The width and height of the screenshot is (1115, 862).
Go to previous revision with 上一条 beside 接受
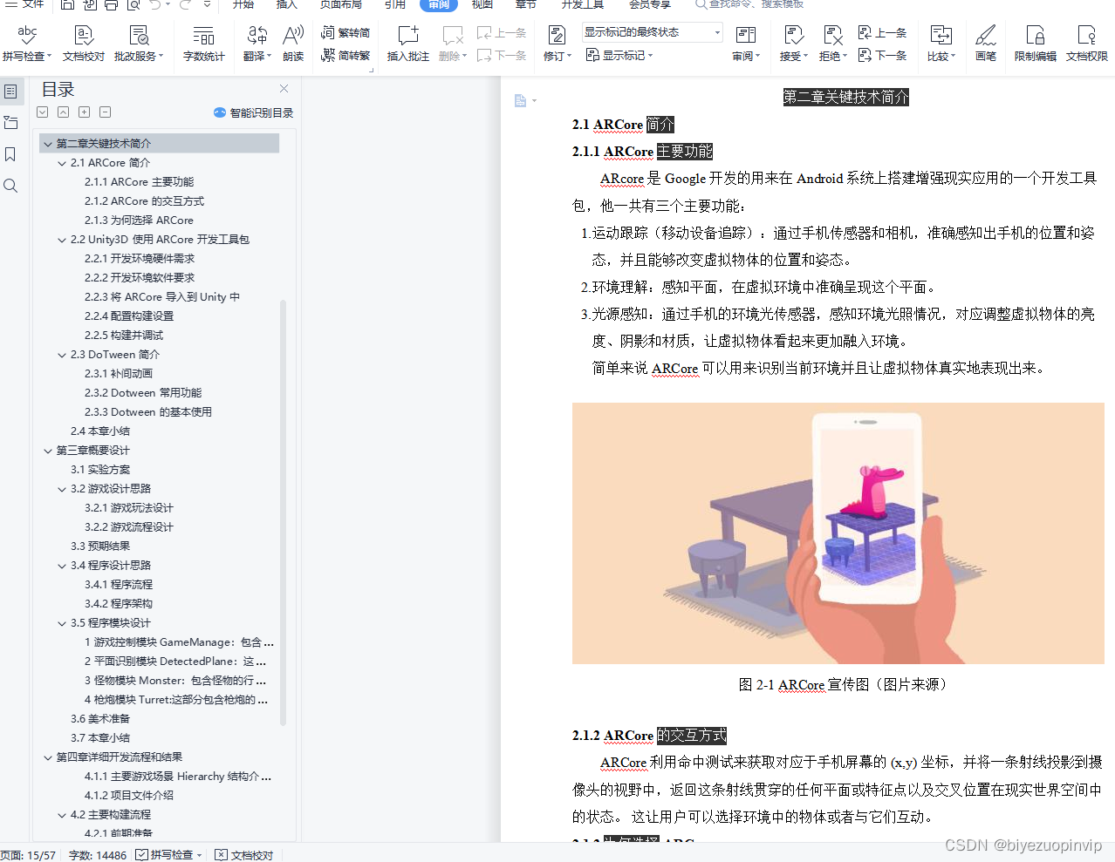(x=883, y=32)
